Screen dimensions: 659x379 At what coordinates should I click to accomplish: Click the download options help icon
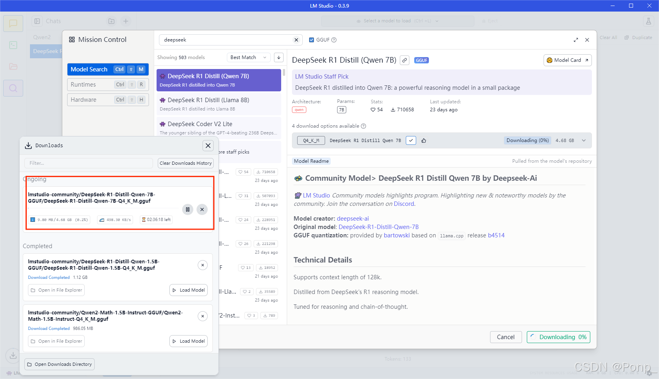point(363,126)
